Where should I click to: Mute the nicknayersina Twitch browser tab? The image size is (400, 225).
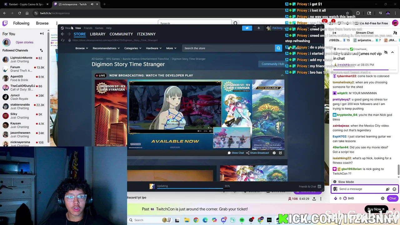click(92, 4)
